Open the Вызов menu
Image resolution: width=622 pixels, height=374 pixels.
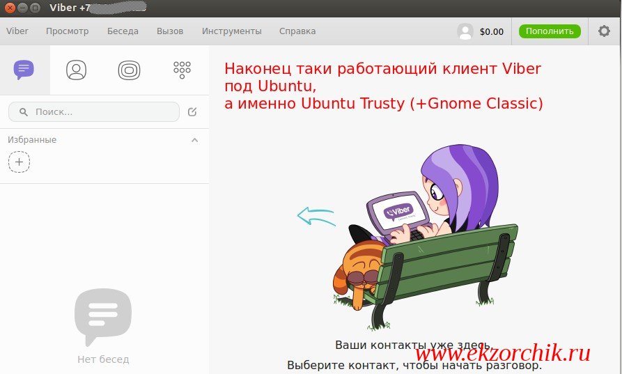tap(170, 31)
